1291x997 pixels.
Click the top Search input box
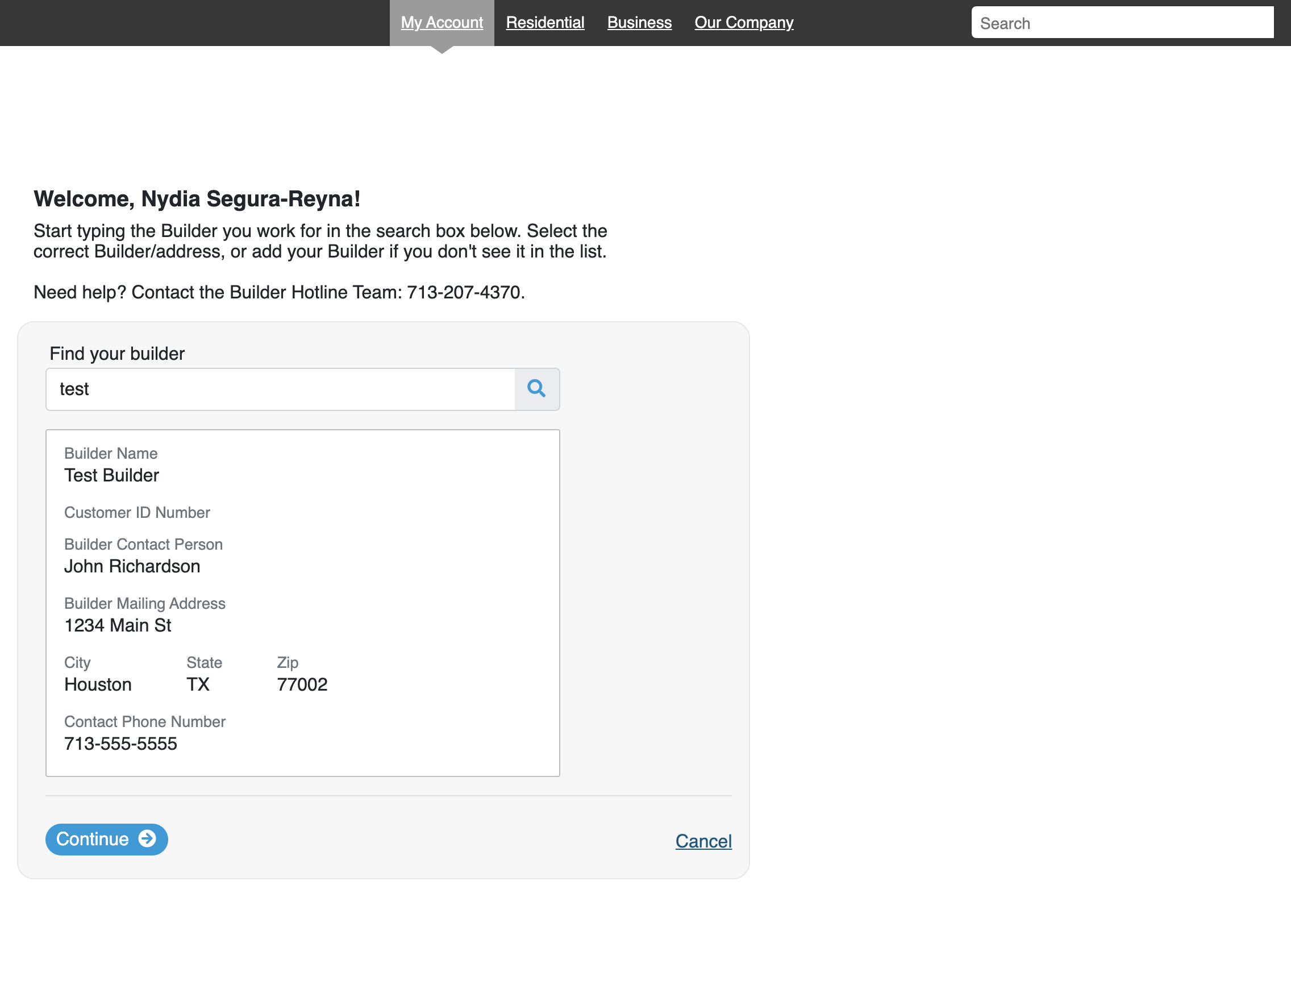click(1121, 23)
